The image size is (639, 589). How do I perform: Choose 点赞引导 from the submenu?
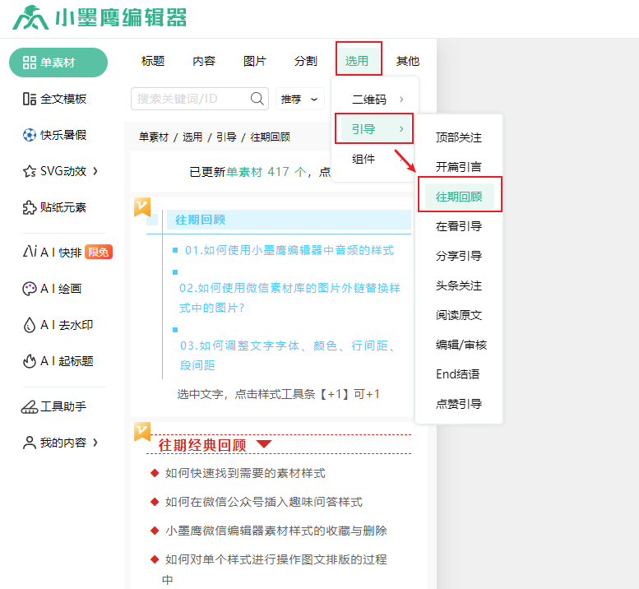tap(459, 404)
